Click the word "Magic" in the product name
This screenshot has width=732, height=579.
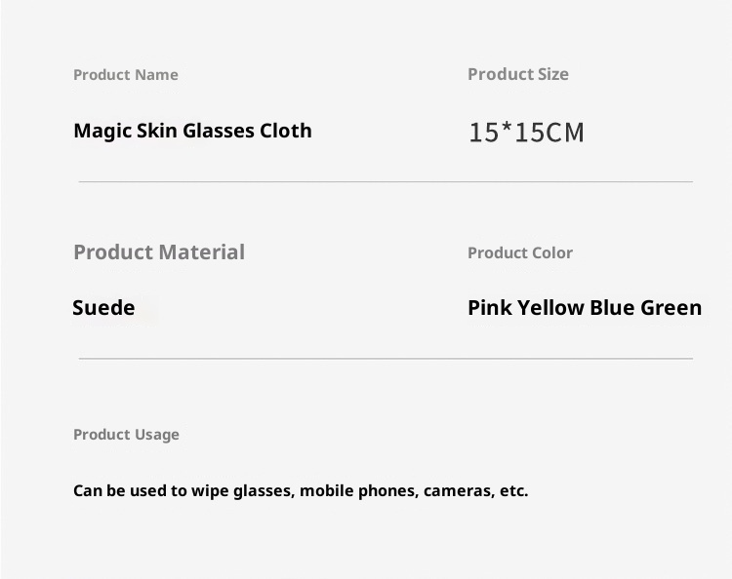pyautogui.click(x=102, y=131)
